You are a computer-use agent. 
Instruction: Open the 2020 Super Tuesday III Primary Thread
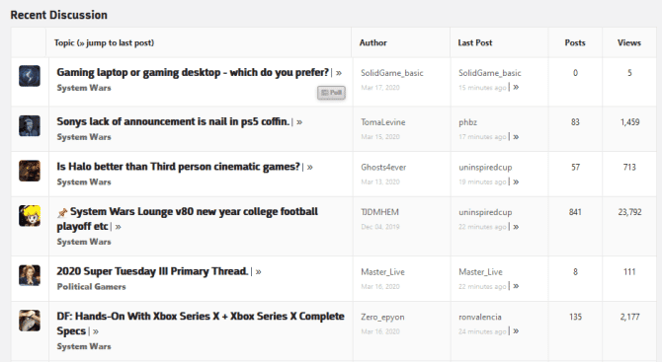(152, 271)
